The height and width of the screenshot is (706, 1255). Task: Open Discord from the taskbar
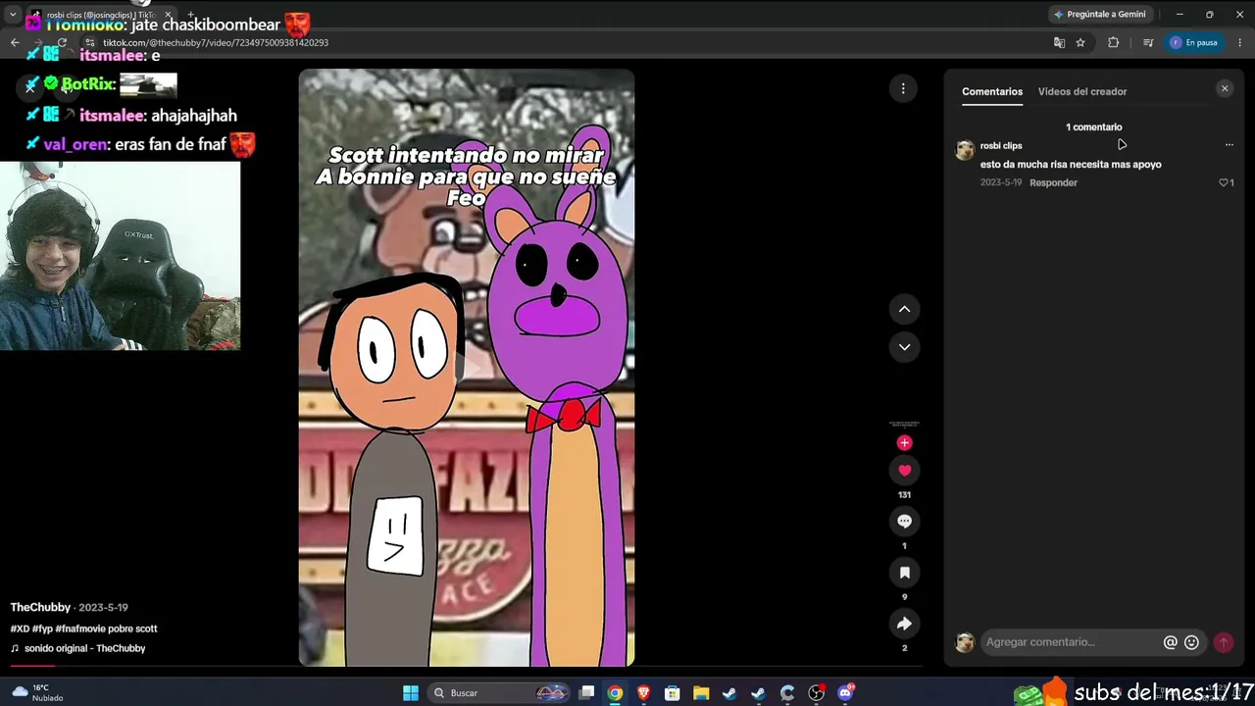(845, 693)
